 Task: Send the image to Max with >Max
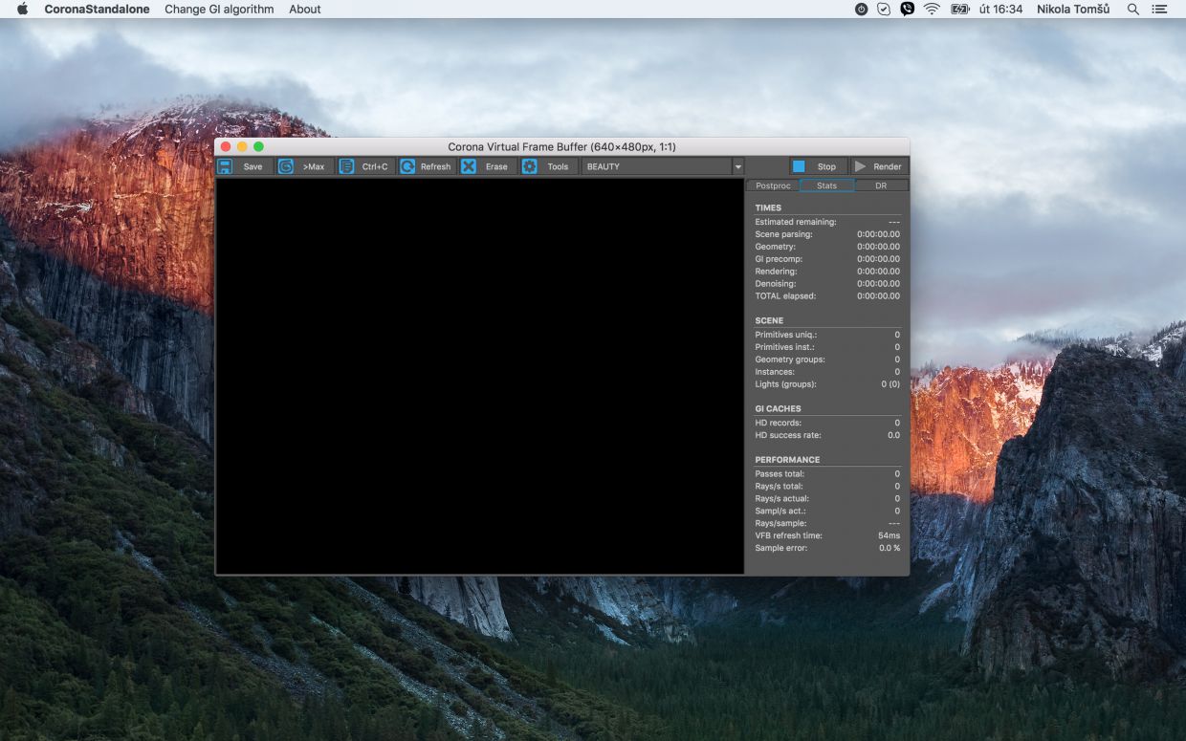(x=305, y=166)
